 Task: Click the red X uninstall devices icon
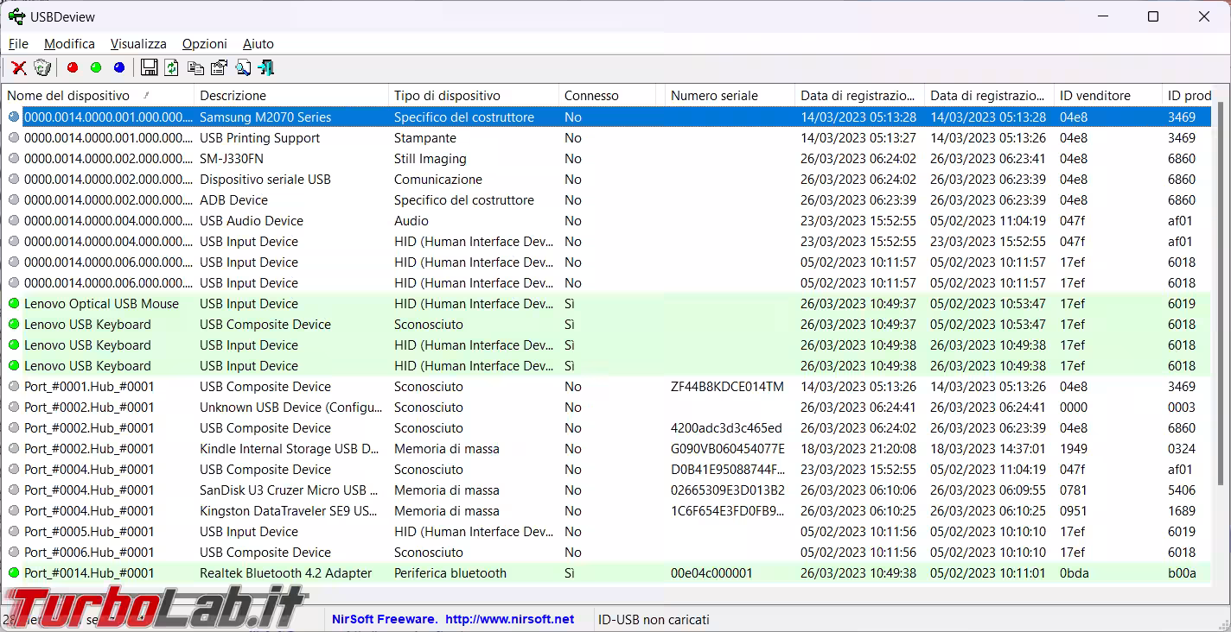point(18,67)
